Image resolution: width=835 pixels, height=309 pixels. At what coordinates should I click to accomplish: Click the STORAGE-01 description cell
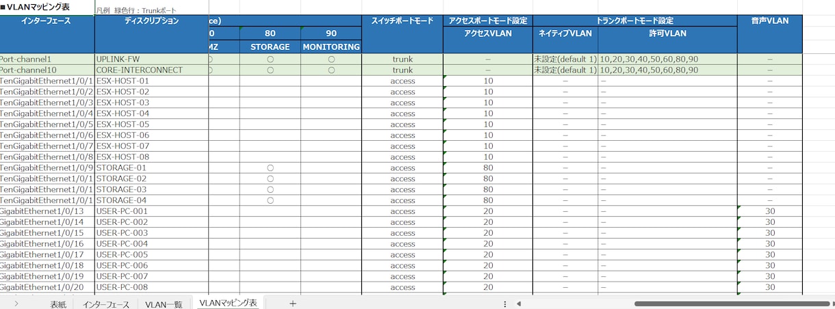pyautogui.click(x=152, y=168)
